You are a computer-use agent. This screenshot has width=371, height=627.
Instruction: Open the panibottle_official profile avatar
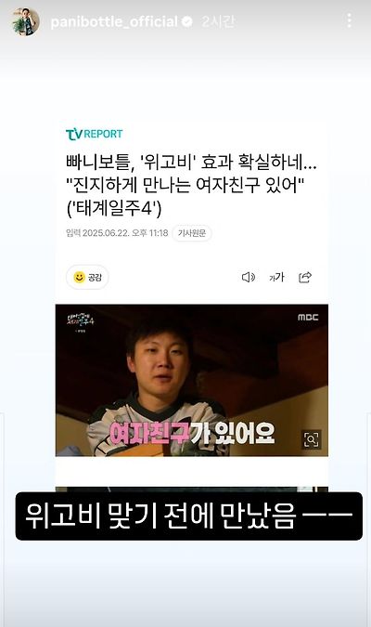tap(26, 21)
